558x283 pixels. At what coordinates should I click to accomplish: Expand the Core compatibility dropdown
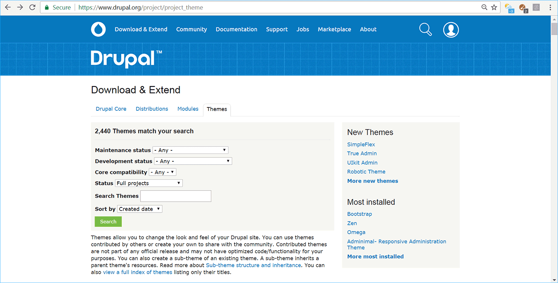click(x=163, y=172)
